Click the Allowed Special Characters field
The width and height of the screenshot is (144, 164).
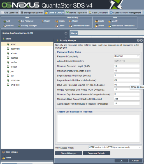click(x=127, y=61)
